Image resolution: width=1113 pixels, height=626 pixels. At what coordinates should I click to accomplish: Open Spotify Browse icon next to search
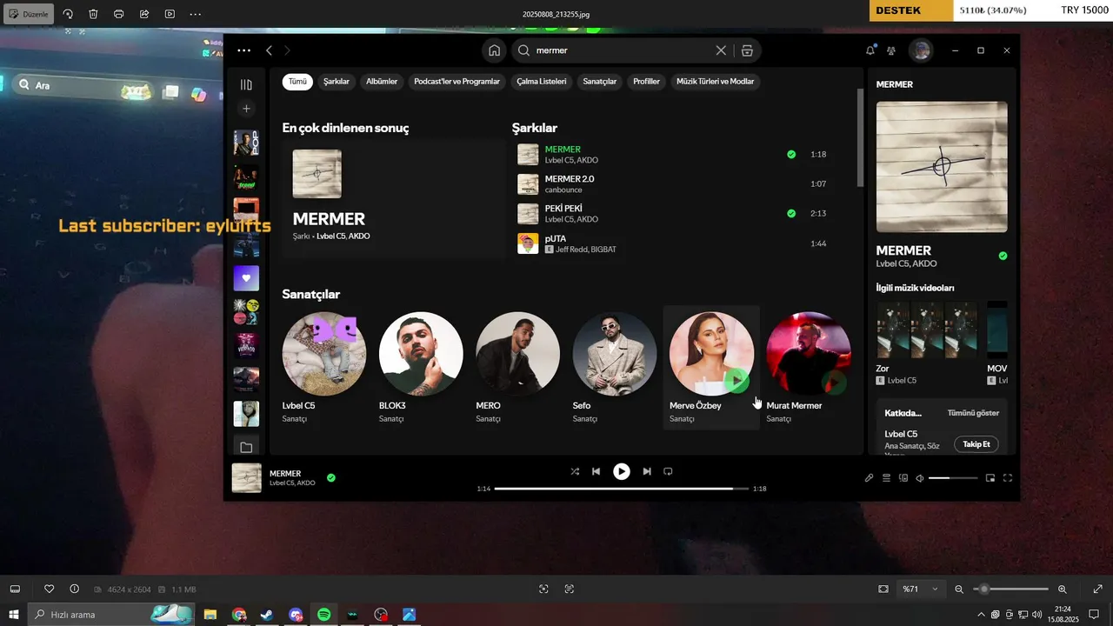coord(747,50)
